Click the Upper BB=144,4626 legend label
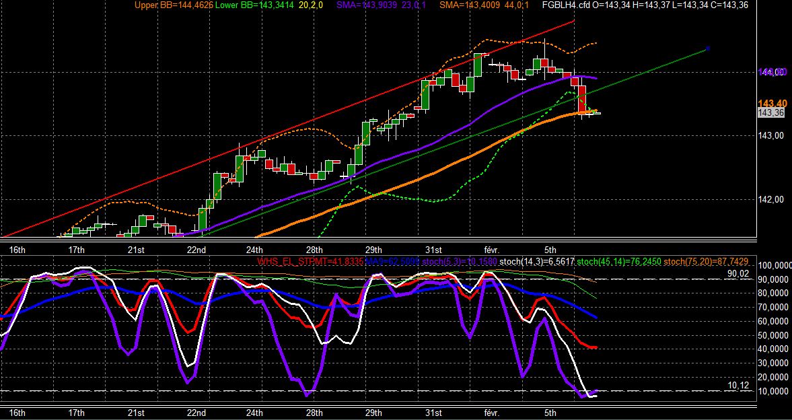Screen dimensions: 792x420 pos(174,5)
